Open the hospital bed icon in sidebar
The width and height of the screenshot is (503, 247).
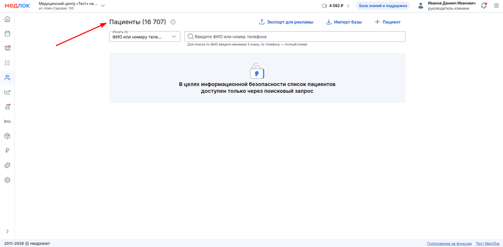pyautogui.click(x=7, y=121)
